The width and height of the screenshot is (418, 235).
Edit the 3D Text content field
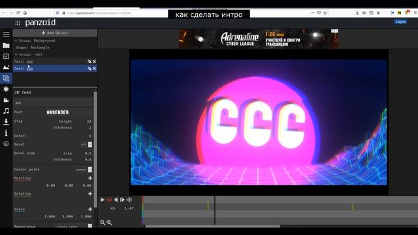(53, 102)
